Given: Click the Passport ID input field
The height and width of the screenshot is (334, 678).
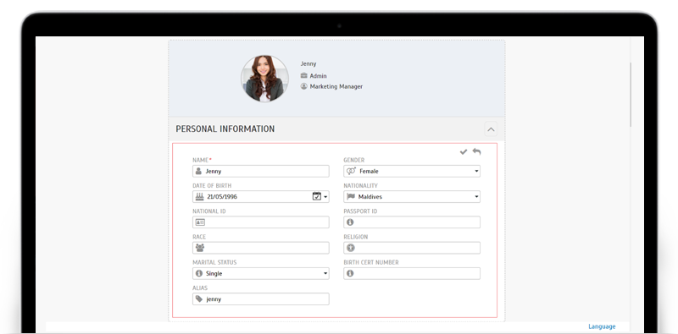Looking at the screenshot, I should (412, 222).
